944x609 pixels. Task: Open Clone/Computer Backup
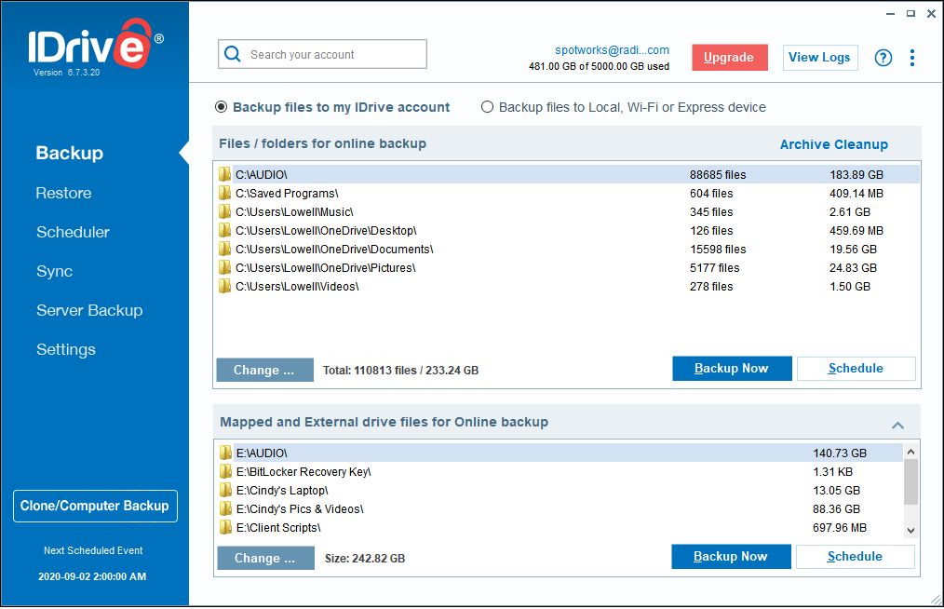click(95, 506)
